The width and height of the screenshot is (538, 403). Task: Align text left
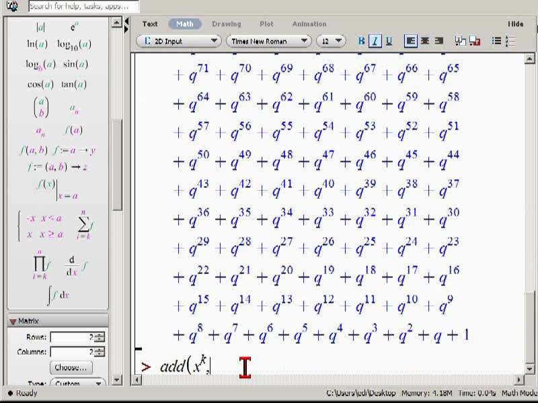[410, 41]
